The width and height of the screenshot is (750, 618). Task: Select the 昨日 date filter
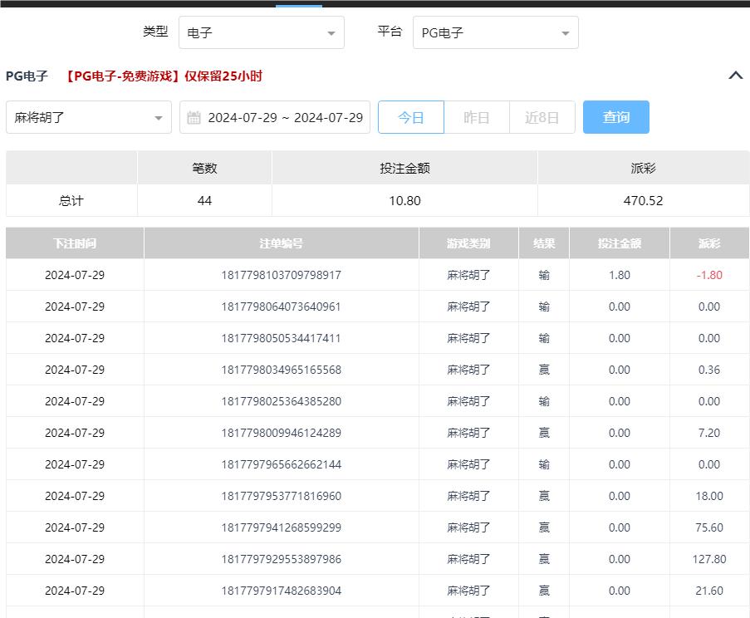click(477, 118)
